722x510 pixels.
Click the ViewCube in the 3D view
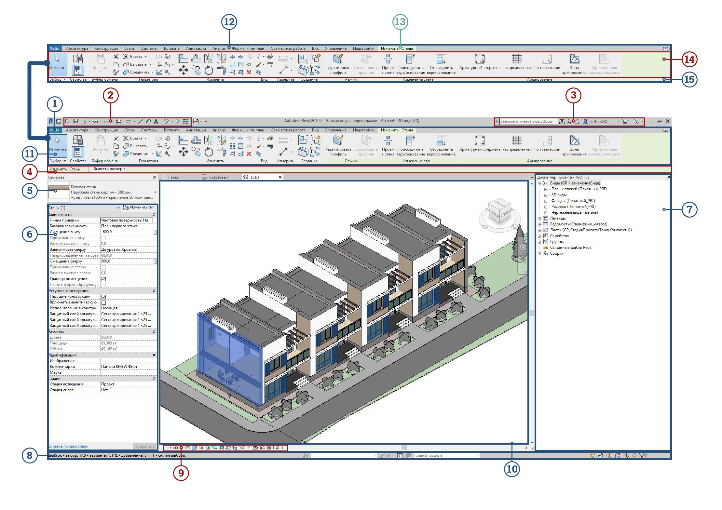tap(499, 211)
